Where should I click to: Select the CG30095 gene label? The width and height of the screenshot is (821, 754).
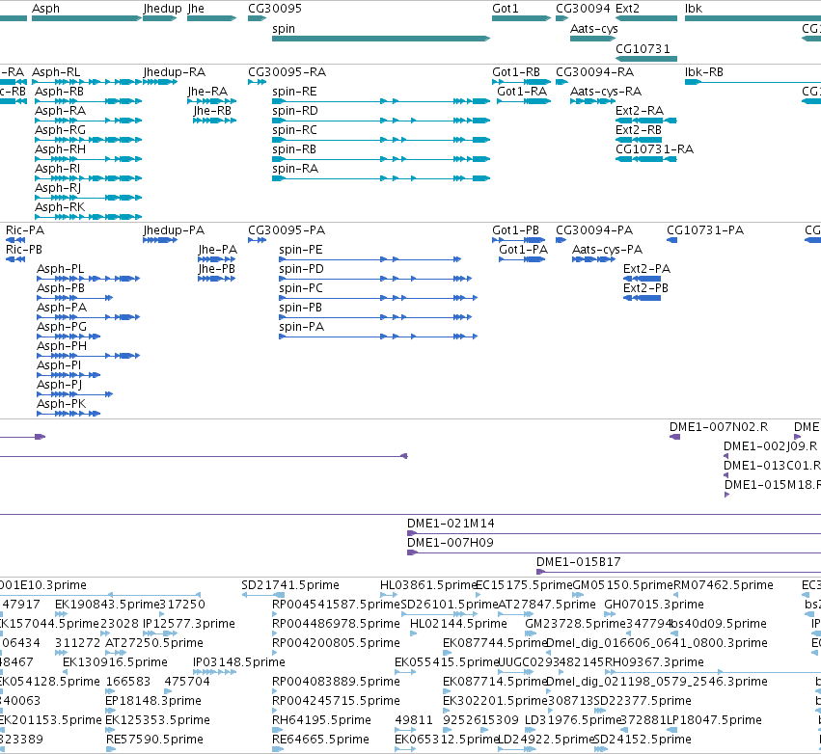point(275,9)
